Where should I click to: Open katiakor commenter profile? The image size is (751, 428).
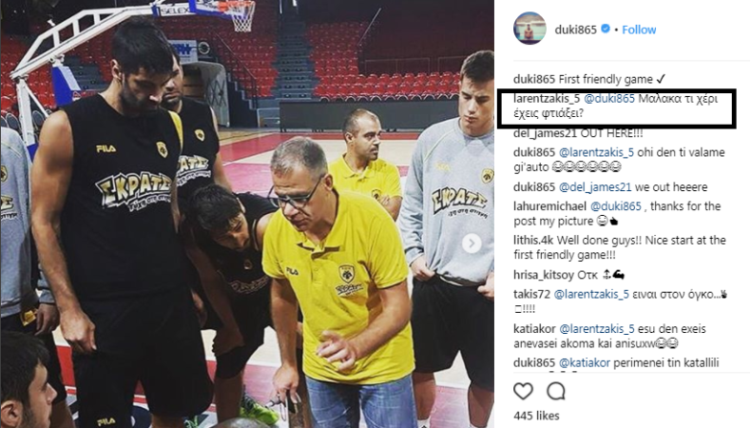point(534,329)
